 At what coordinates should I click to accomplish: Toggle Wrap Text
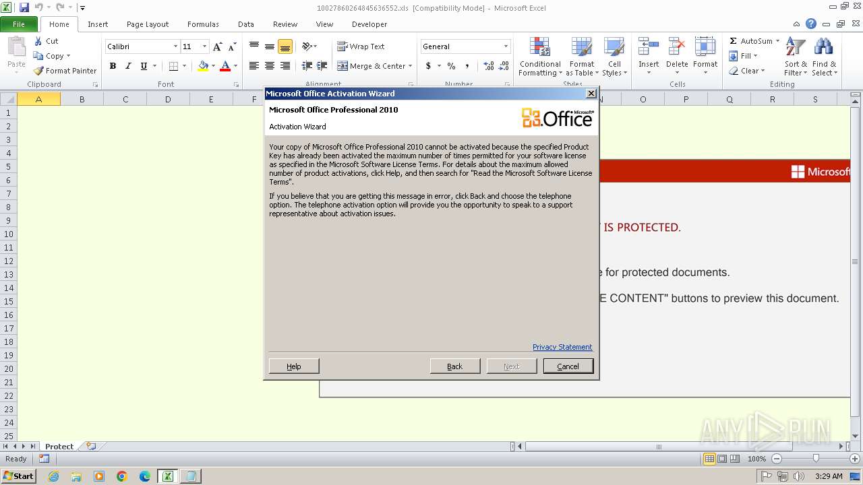tap(361, 46)
